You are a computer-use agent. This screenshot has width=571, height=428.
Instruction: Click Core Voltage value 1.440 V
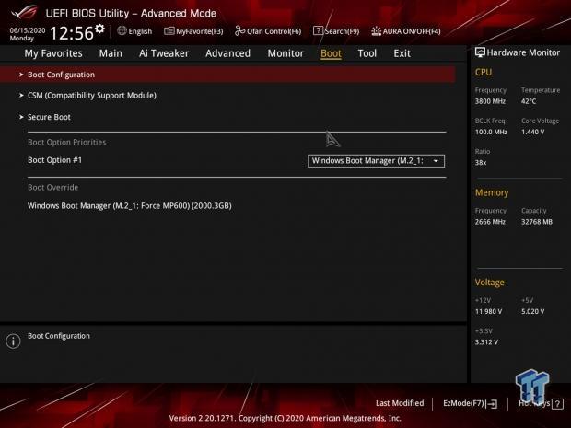532,132
